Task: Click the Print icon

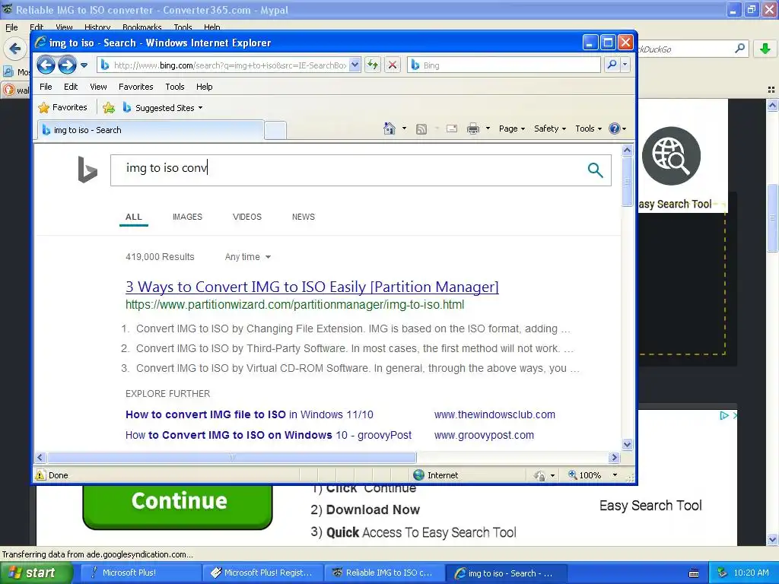Action: click(473, 129)
